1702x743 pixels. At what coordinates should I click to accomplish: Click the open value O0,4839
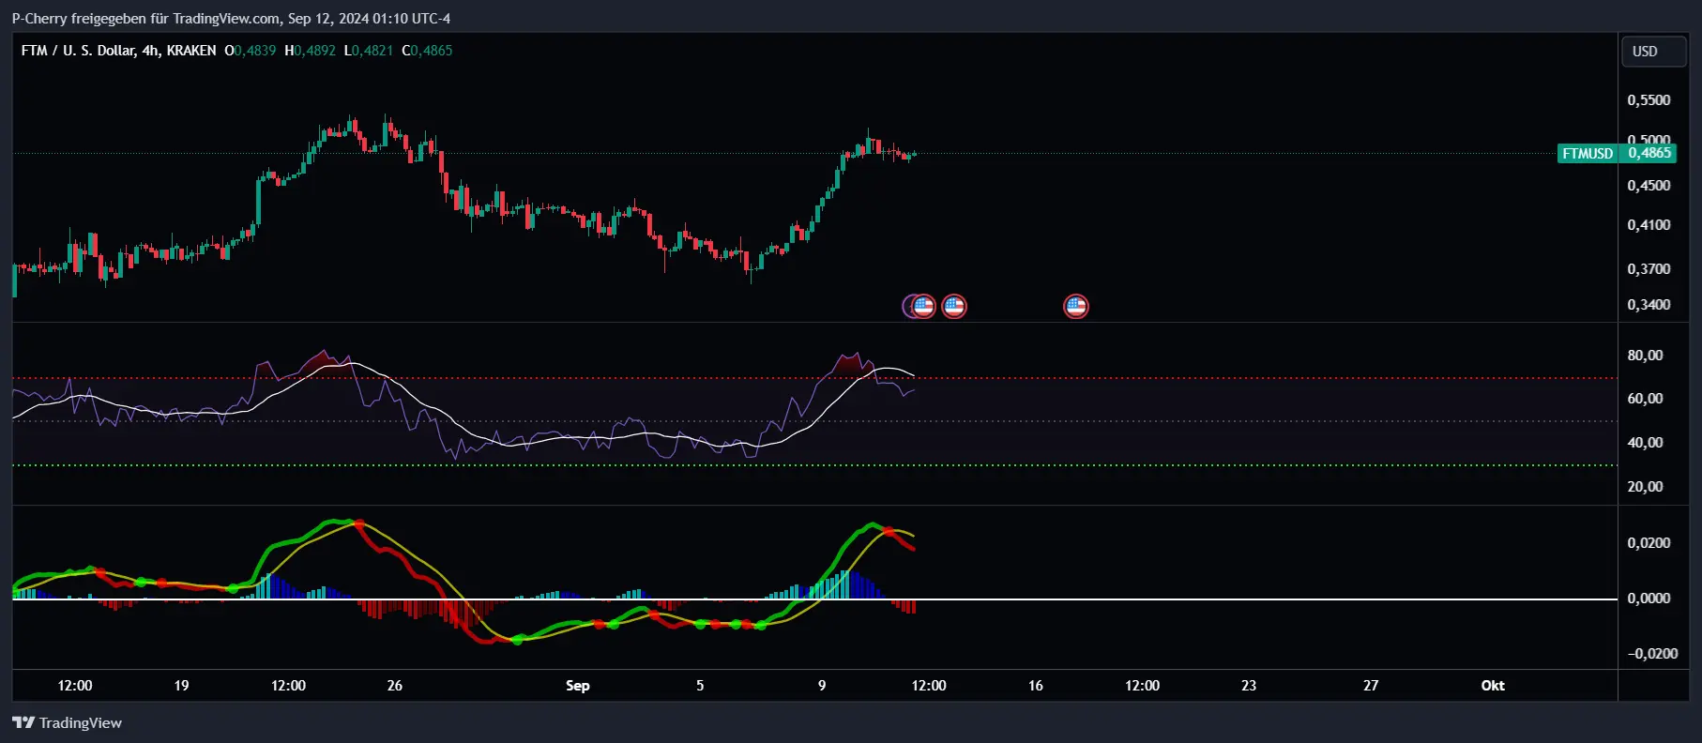coord(251,51)
